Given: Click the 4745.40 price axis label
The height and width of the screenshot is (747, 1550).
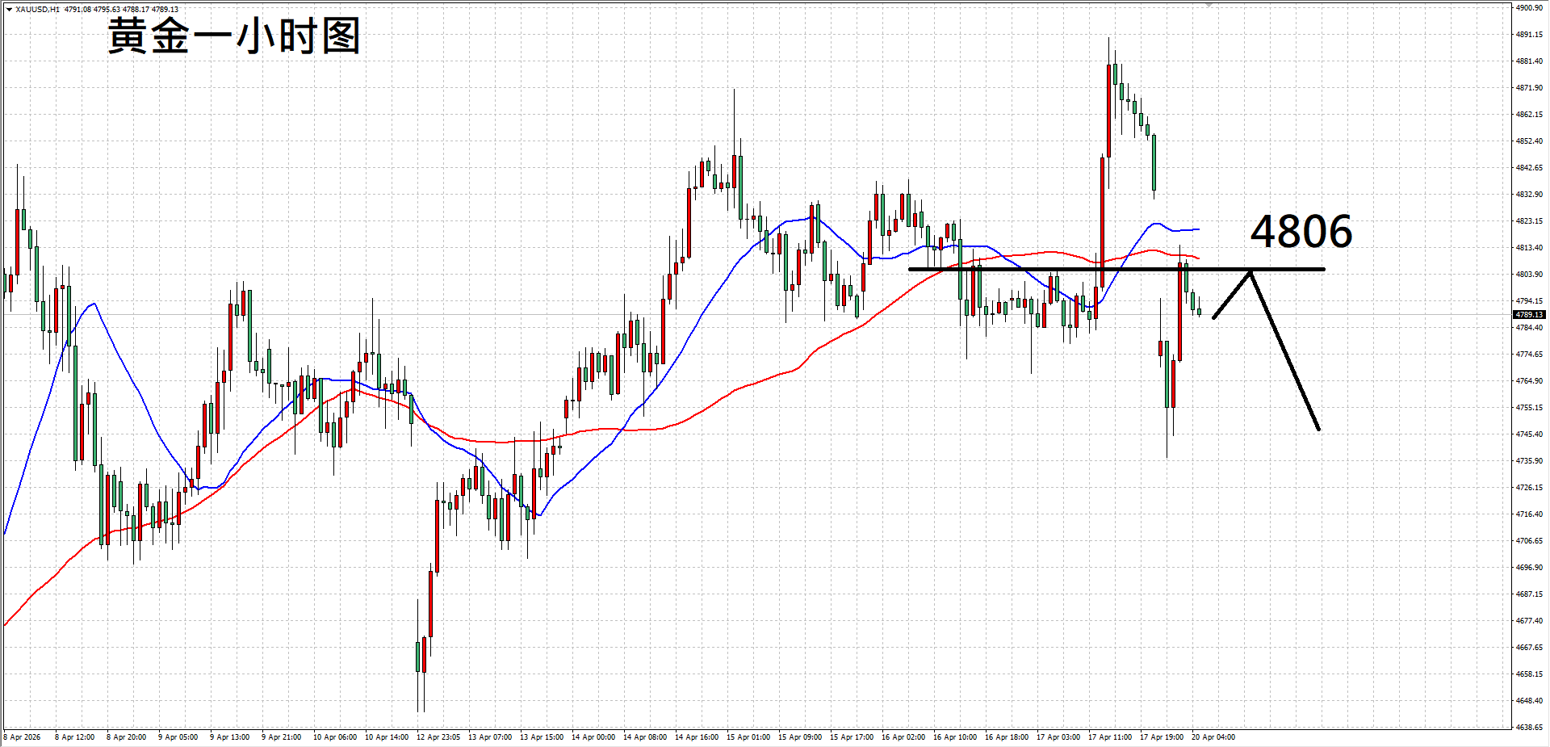Looking at the screenshot, I should click(x=1529, y=434).
